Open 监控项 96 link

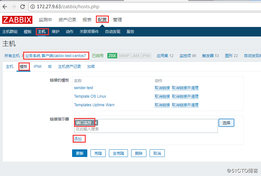[x=188, y=56]
